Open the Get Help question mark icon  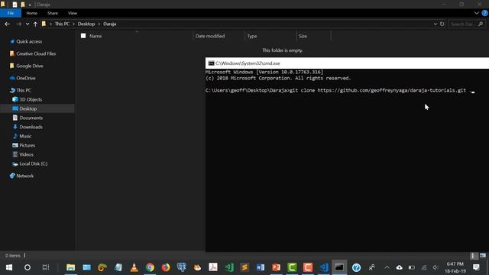click(356, 267)
